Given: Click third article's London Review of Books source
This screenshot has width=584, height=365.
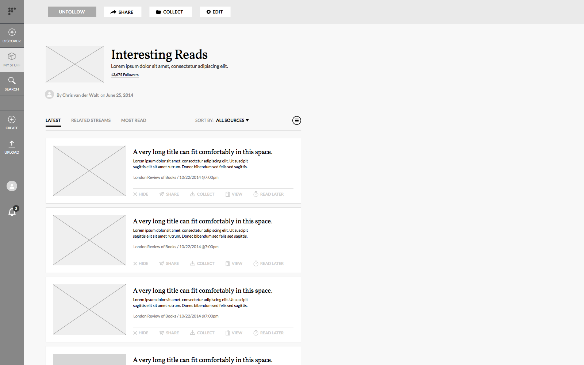Looking at the screenshot, I should (155, 316).
